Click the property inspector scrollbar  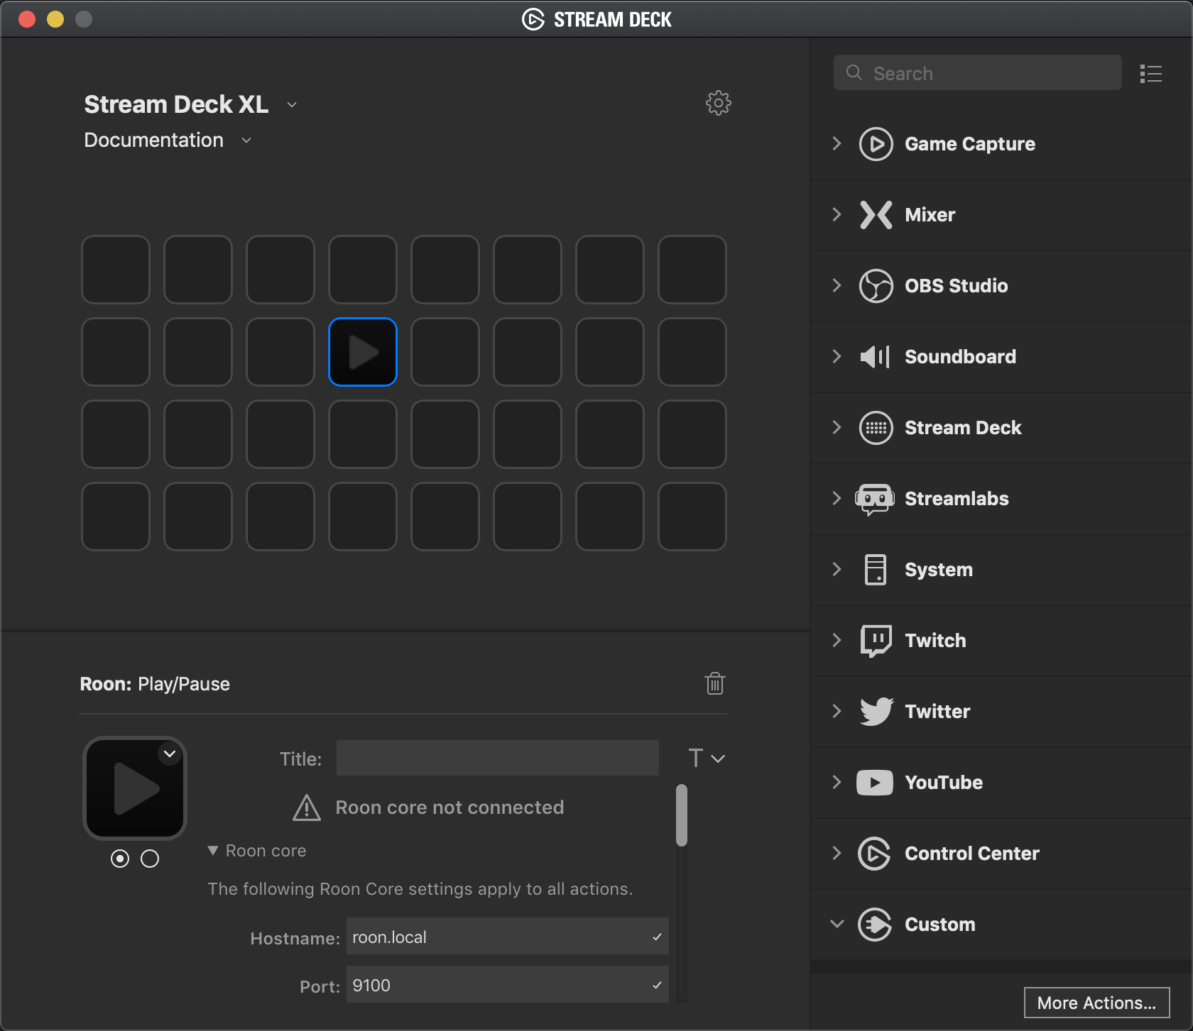coord(682,815)
